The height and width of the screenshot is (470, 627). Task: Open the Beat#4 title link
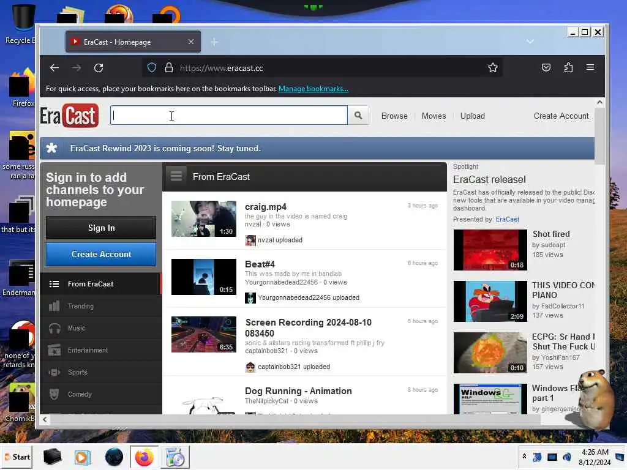(x=260, y=264)
